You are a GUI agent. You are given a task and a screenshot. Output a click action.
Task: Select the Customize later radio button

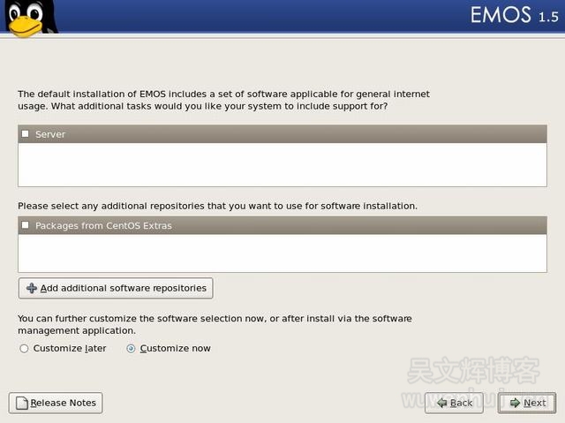coord(24,349)
